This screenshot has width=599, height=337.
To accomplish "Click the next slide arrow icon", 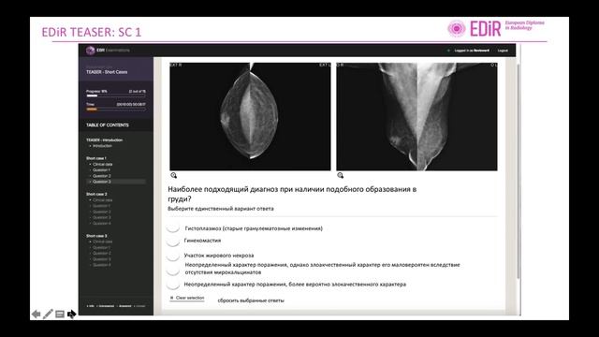I will [71, 315].
